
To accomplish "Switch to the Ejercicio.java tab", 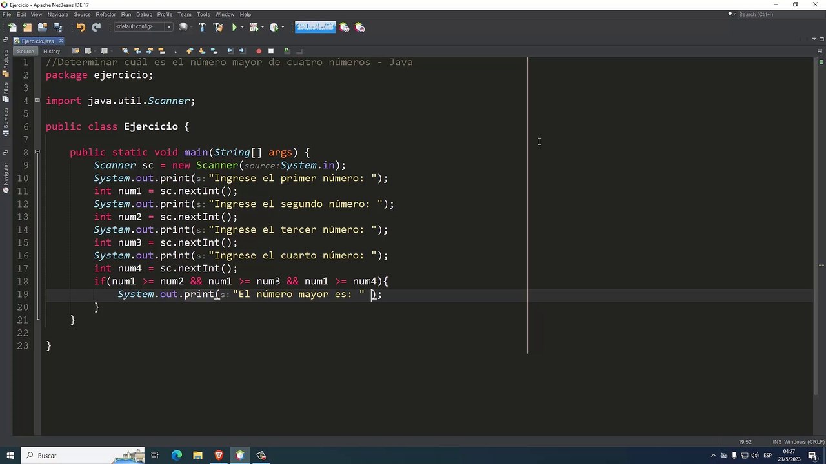I will 37,41.
